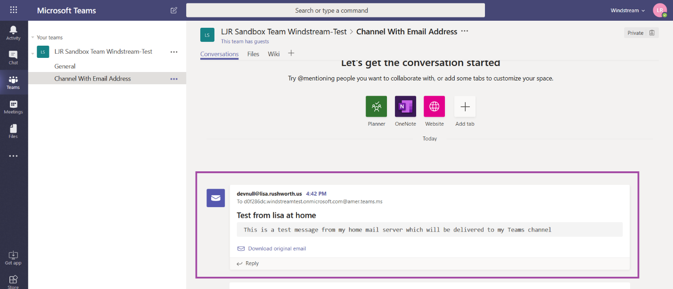Click the 4:42 PM message timestamp
The width and height of the screenshot is (673, 289).
tap(316, 193)
